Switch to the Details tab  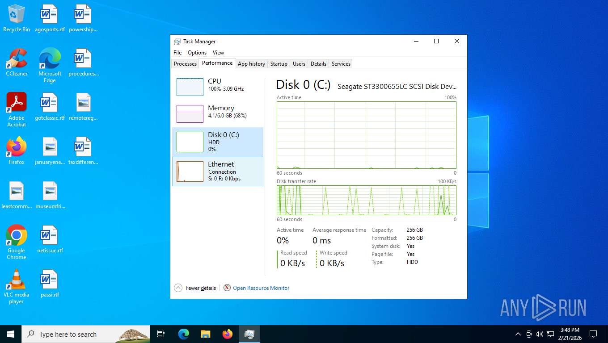(318, 64)
